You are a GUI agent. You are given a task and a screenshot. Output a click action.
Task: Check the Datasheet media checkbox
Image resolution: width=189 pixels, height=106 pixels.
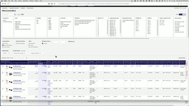click(x=29, y=44)
